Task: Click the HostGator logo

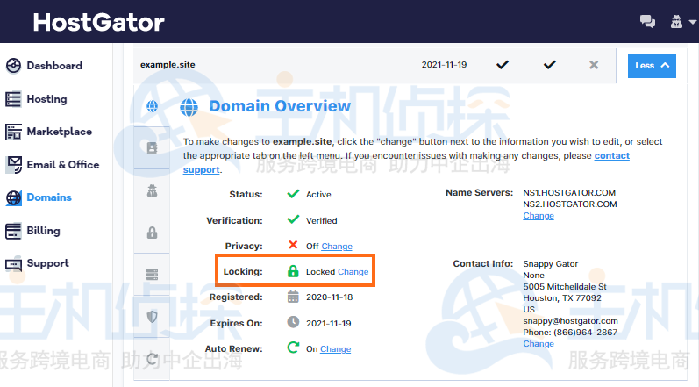Action: tap(98, 22)
